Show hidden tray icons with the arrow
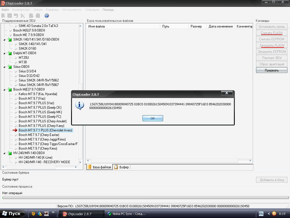This screenshot has height=218, width=290. (x=269, y=214)
